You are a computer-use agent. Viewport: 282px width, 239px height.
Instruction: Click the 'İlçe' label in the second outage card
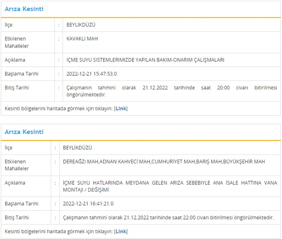[x=8, y=148]
